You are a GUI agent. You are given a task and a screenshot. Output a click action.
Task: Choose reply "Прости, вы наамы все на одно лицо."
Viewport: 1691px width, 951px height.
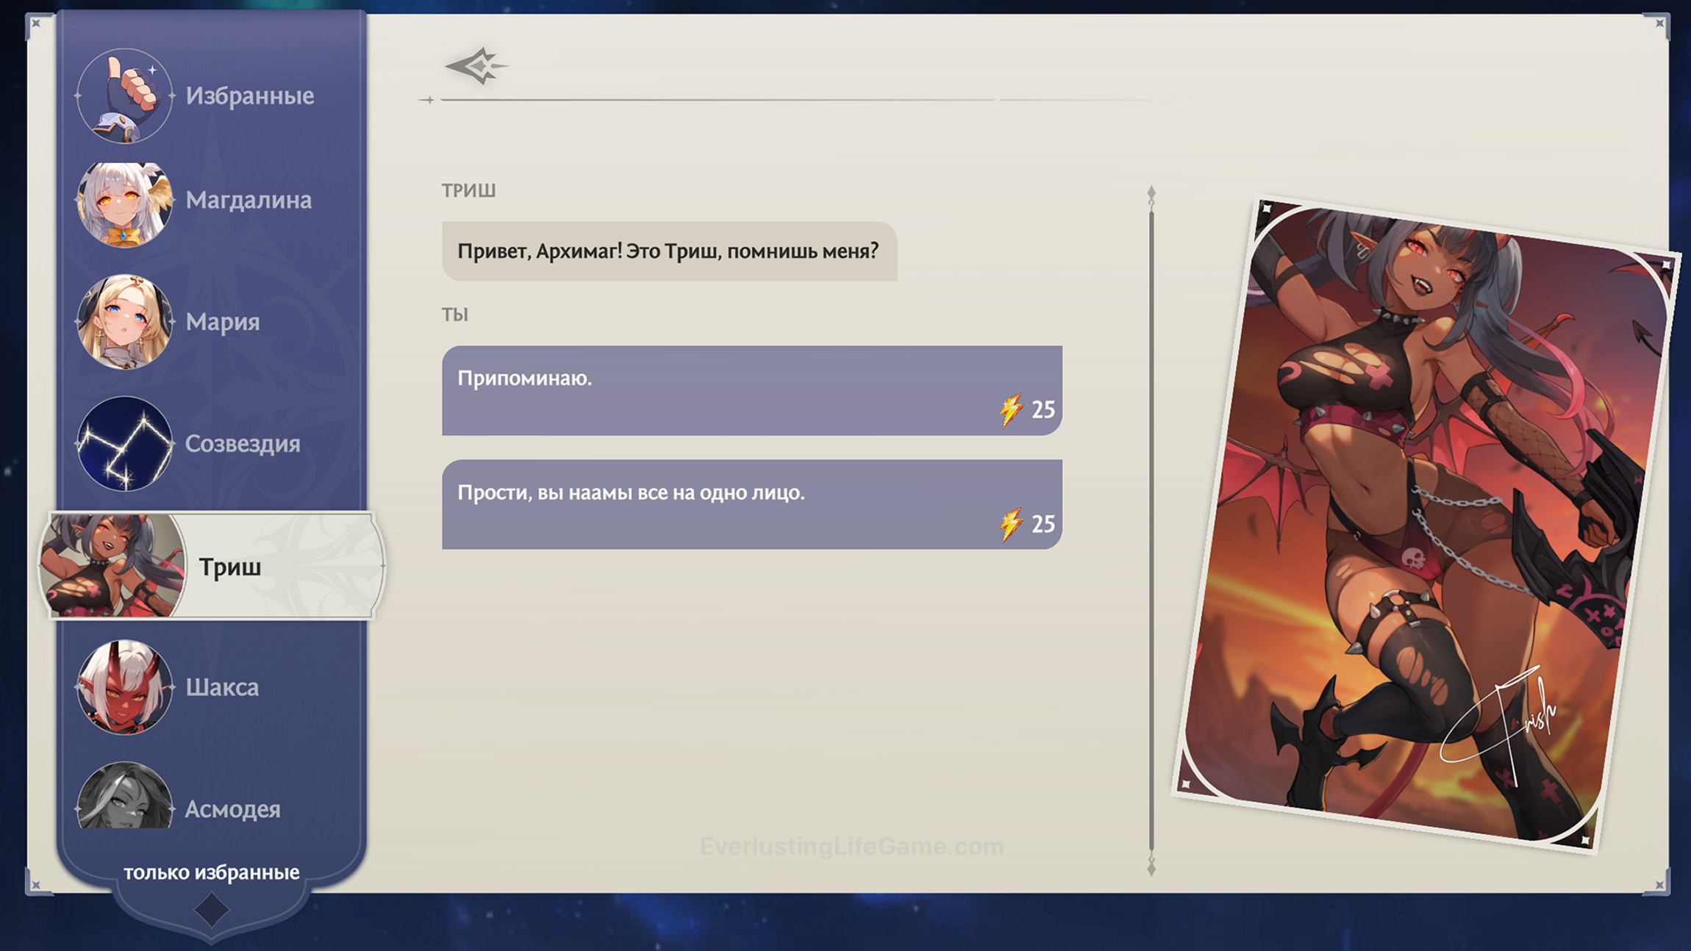[751, 504]
